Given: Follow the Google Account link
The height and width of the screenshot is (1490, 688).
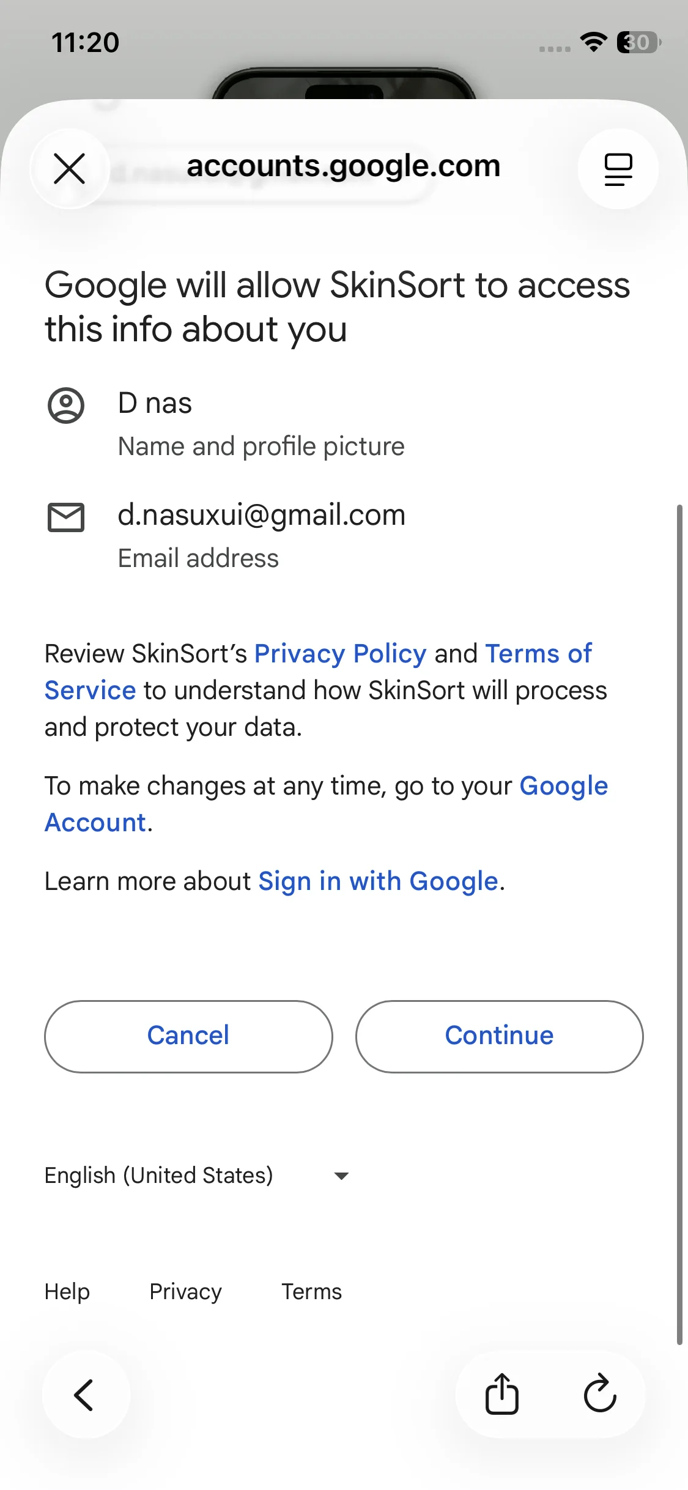Looking at the screenshot, I should (563, 786).
